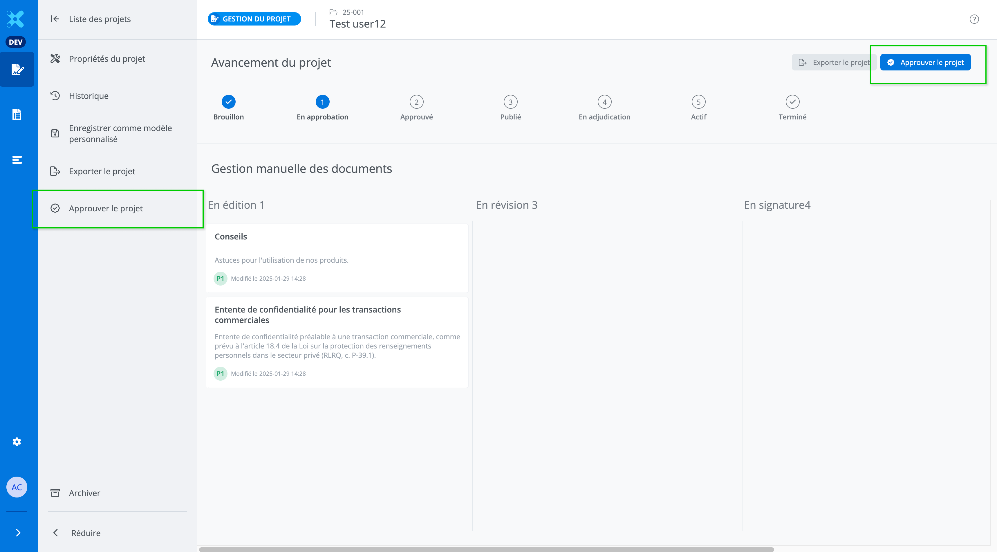Open the document list sidebar icon
Image resolution: width=997 pixels, height=552 pixels.
17,115
